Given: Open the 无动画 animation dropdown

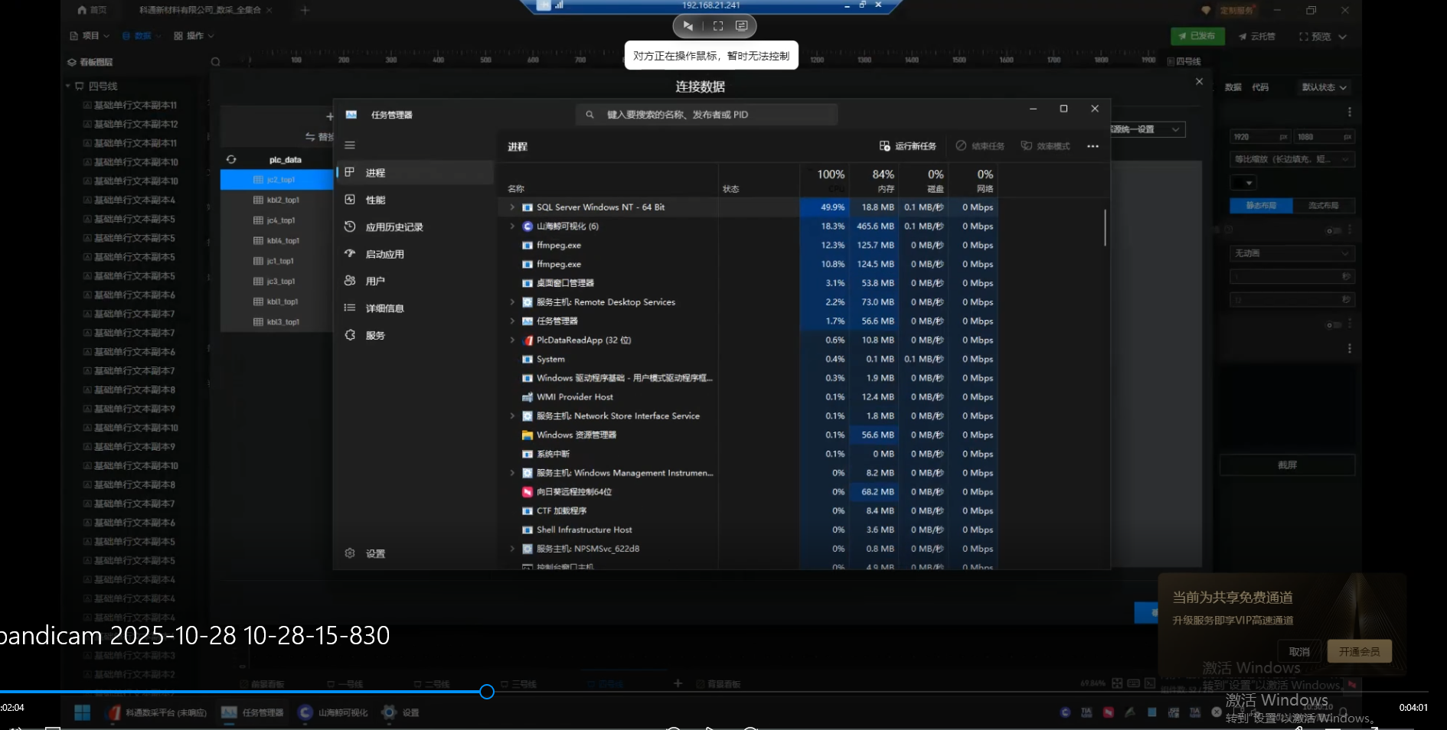Looking at the screenshot, I should (1291, 253).
